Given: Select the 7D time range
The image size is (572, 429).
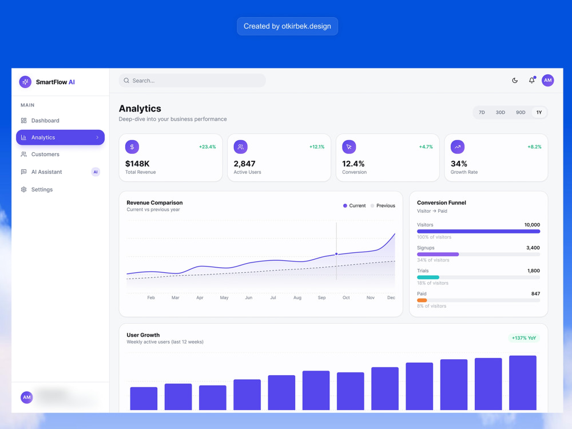Looking at the screenshot, I should 482,112.
